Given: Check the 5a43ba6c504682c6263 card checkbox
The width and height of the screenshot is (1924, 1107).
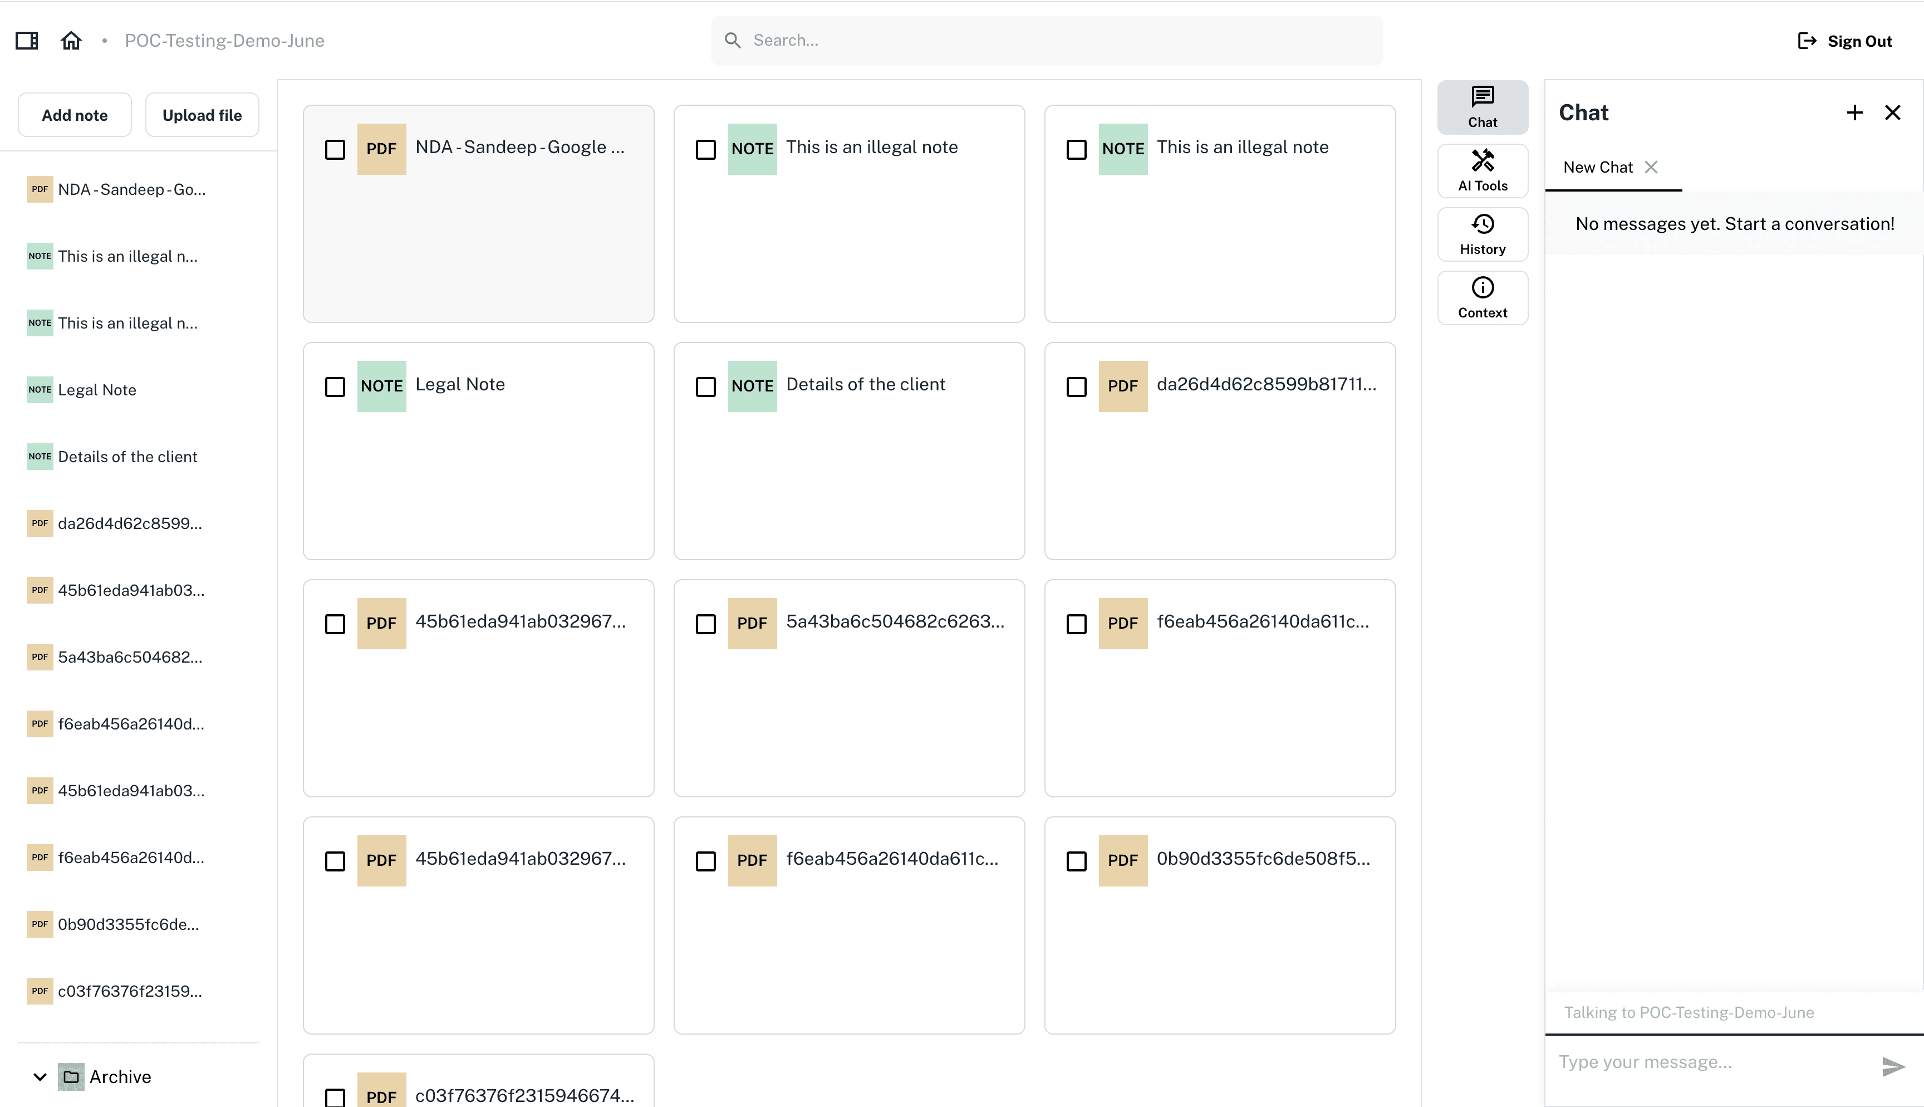Looking at the screenshot, I should tap(706, 624).
